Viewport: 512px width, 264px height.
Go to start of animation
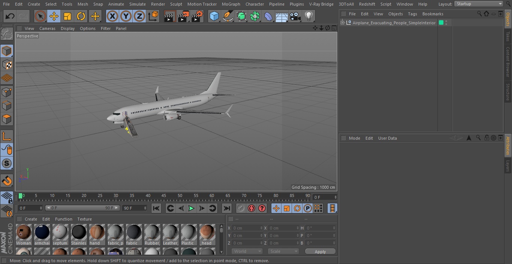(x=156, y=208)
